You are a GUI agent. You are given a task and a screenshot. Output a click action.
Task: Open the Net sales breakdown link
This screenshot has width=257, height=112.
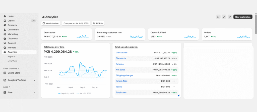click(120, 70)
